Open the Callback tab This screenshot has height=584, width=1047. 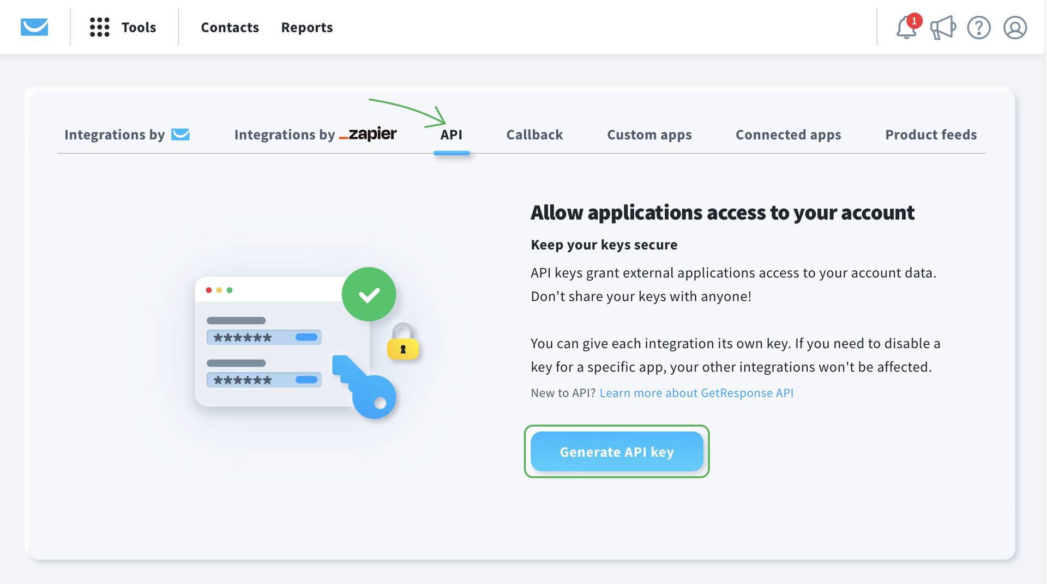(534, 135)
